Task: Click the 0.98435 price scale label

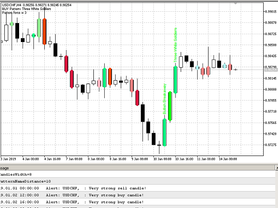Action: point(271,56)
